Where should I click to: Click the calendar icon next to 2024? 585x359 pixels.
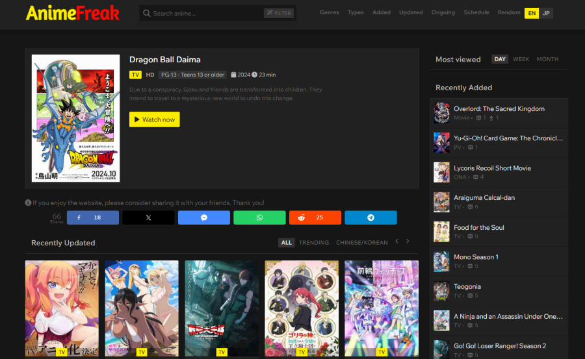pyautogui.click(x=233, y=75)
